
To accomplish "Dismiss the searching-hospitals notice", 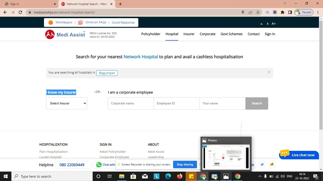I will 269,72.
